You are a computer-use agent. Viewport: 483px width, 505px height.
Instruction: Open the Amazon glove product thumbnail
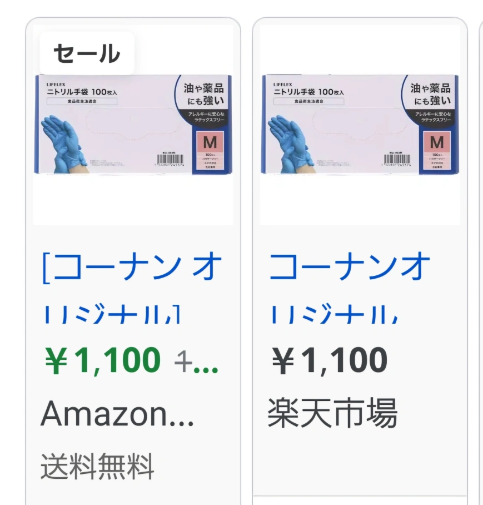coord(133,125)
